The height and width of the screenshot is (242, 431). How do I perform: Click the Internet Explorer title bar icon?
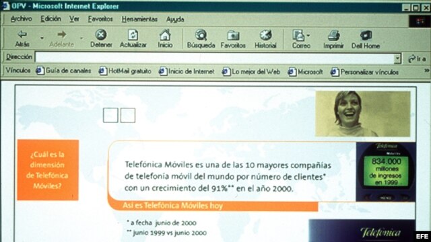[x=5, y=6]
